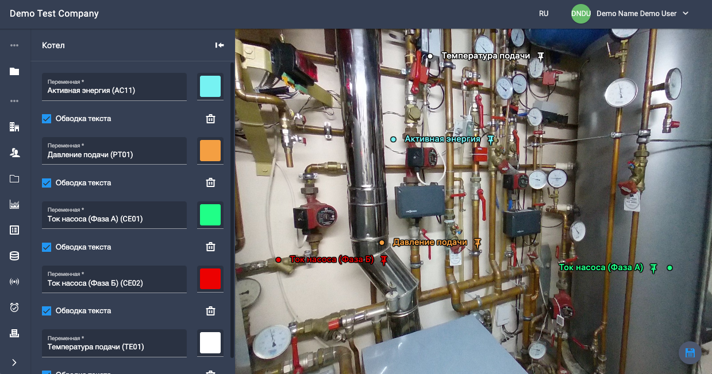Open variable selector Давление подачи (PT01)

click(114, 151)
